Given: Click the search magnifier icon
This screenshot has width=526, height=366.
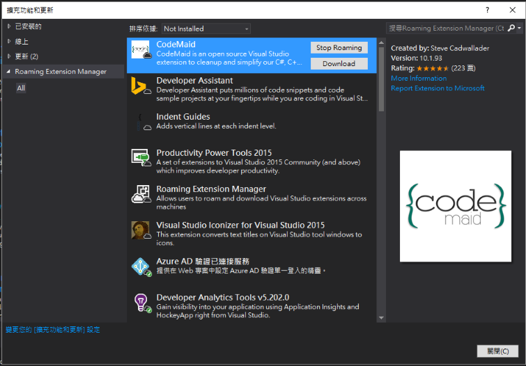Looking at the screenshot, I should tap(511, 29).
